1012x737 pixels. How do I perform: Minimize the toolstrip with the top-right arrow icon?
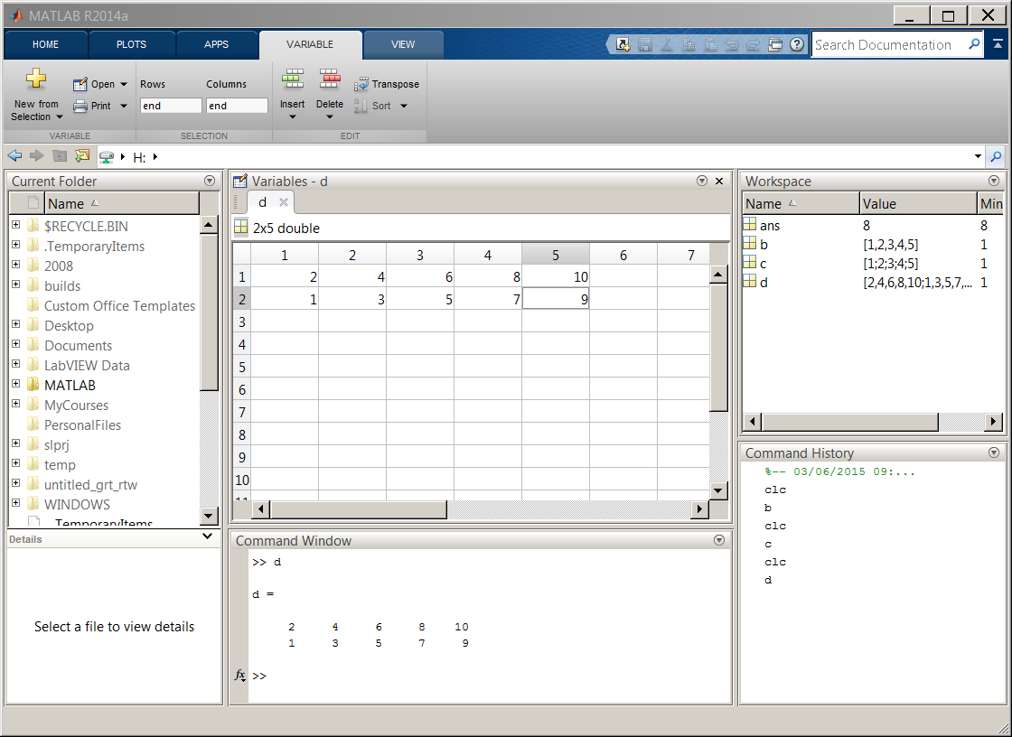(x=998, y=44)
